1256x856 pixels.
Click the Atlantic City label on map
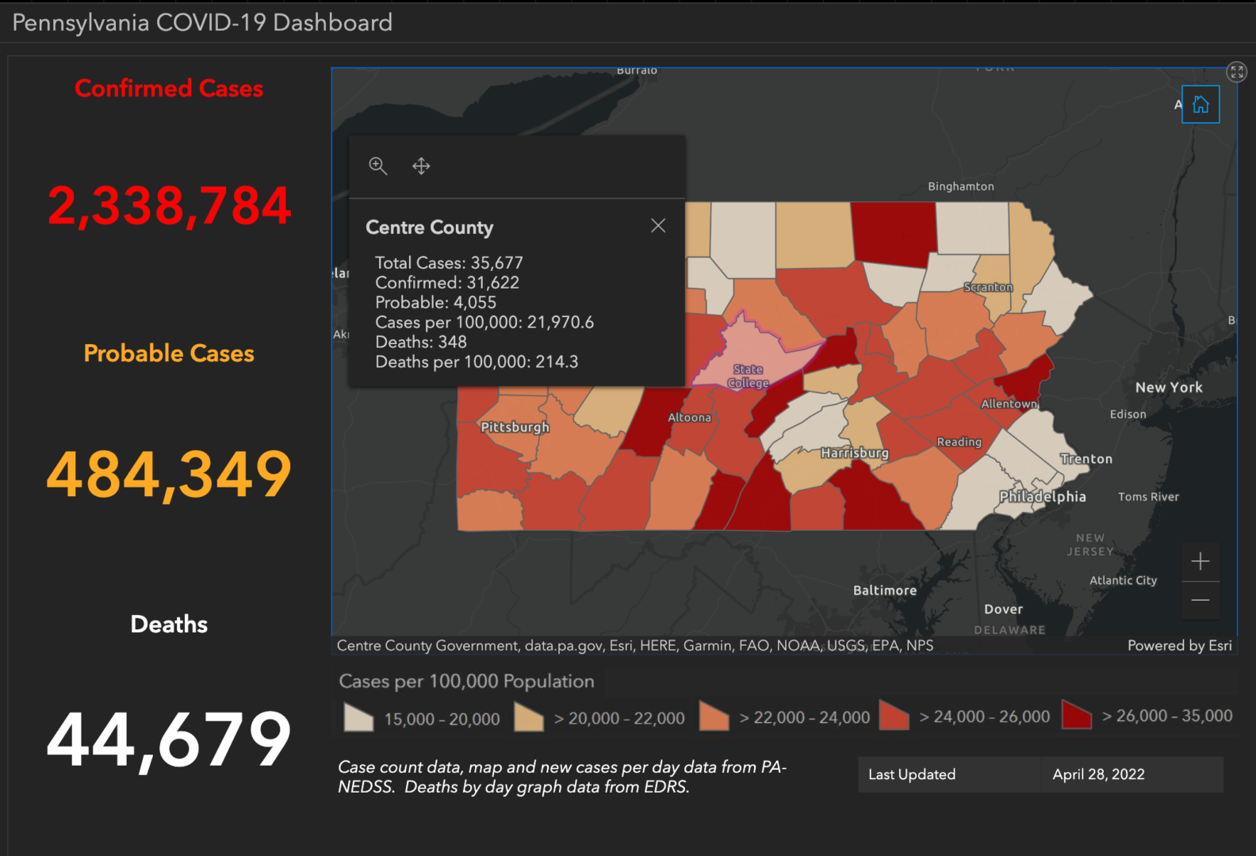(1123, 580)
